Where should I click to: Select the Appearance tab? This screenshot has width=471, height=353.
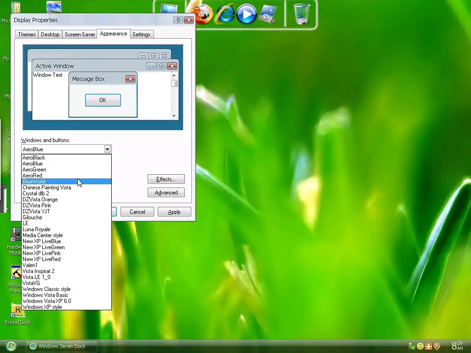[x=114, y=34]
